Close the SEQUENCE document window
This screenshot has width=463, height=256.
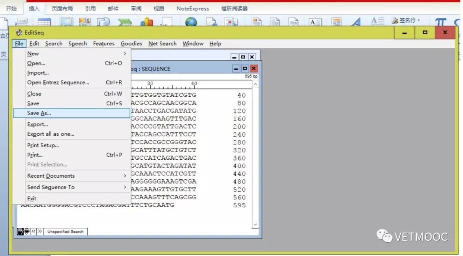tap(253, 68)
